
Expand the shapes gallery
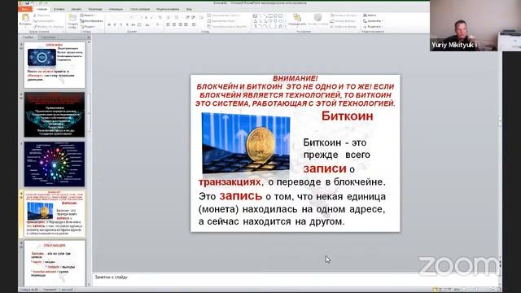pos(285,26)
